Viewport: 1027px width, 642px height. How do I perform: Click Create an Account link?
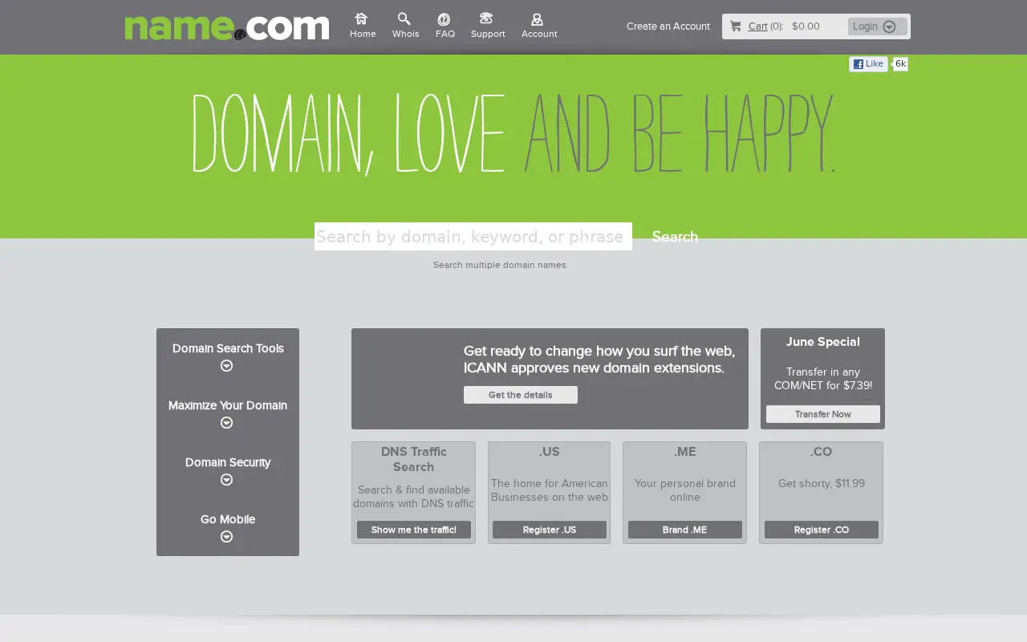tap(668, 26)
